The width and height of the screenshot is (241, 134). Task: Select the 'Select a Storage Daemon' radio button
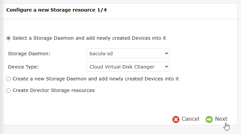(8, 38)
